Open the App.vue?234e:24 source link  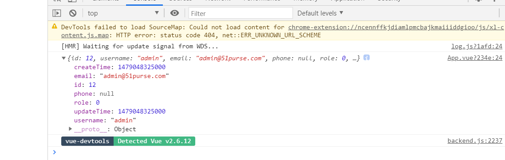[475, 58]
